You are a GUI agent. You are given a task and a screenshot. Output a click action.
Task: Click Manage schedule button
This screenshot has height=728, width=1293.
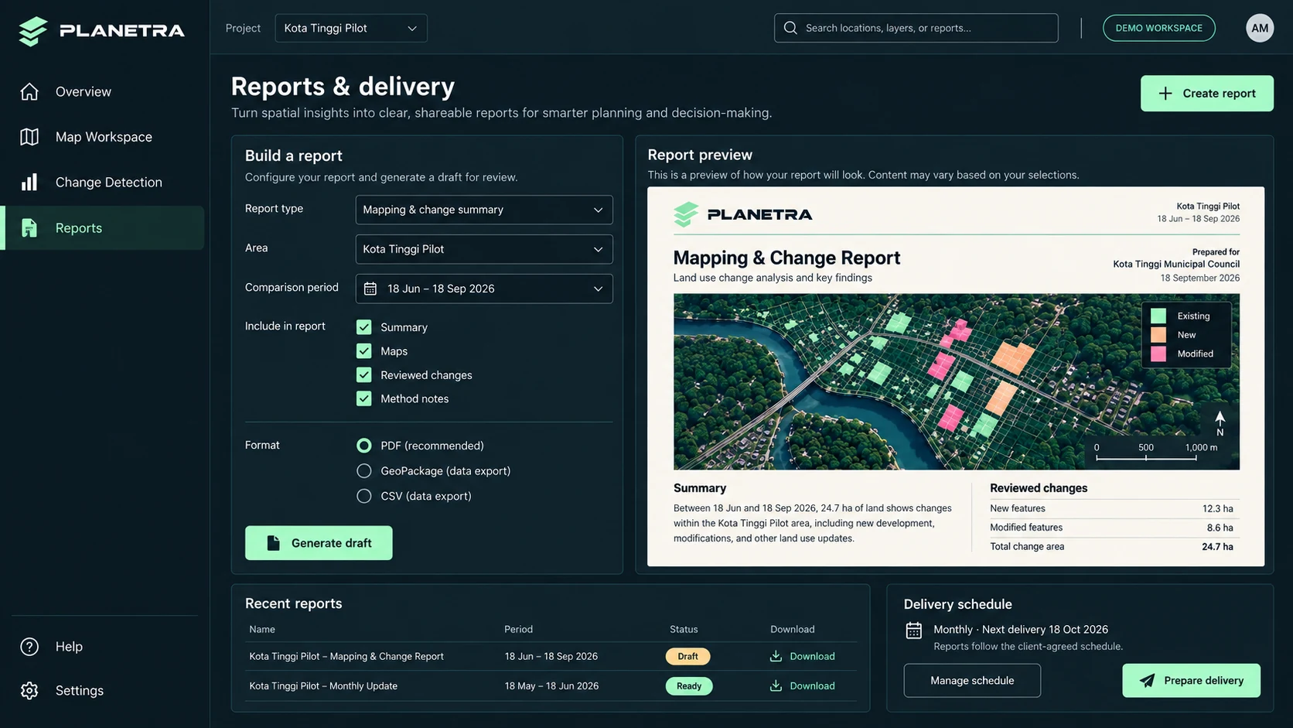[x=972, y=681]
